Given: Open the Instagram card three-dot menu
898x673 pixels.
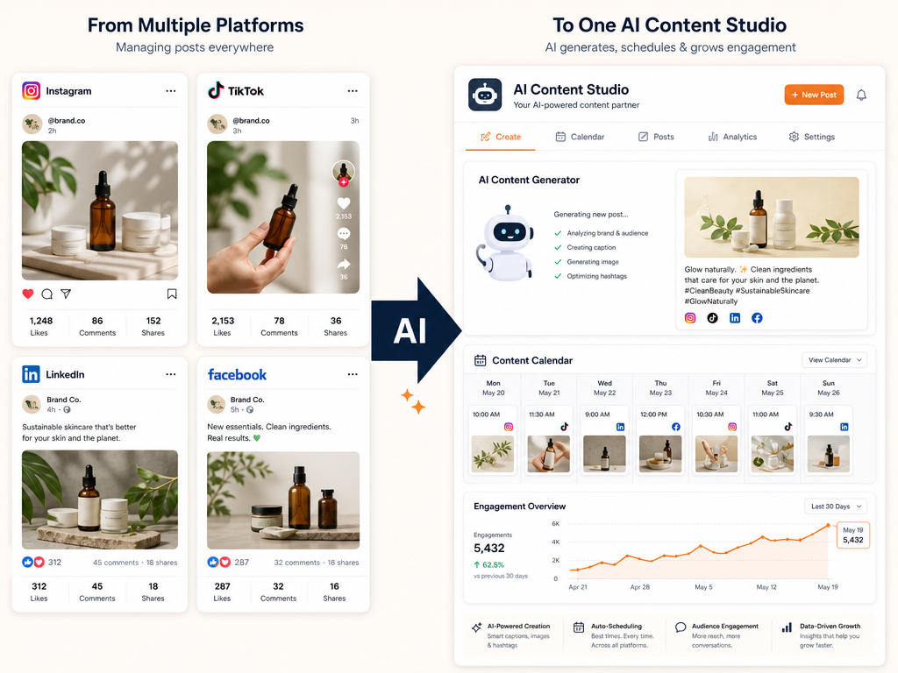Looking at the screenshot, I should click(x=171, y=91).
